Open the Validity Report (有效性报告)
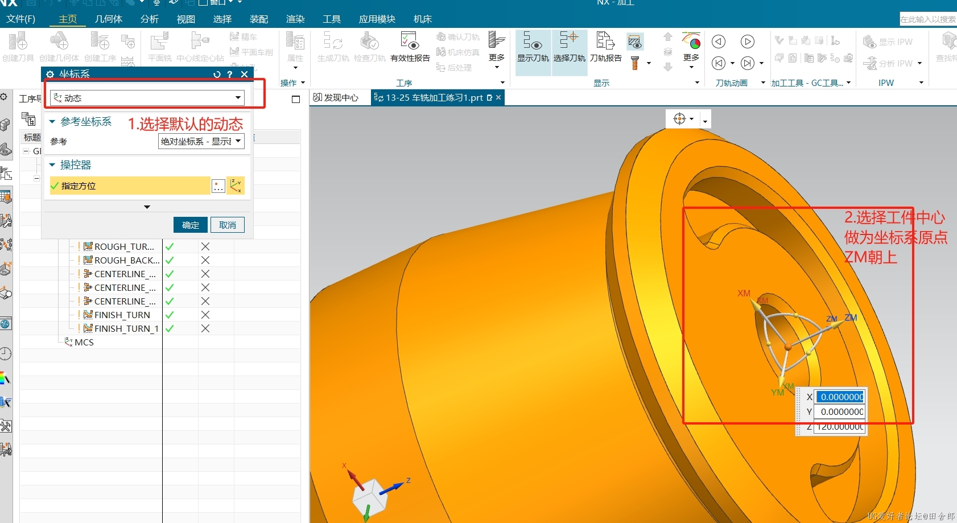Screen dimensions: 957x523 (x=410, y=47)
